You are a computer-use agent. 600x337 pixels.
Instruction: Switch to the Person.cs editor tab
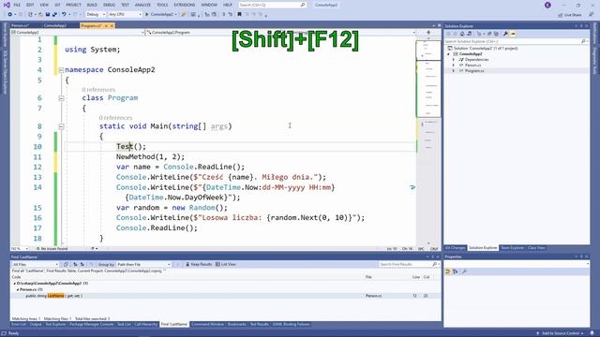click(x=20, y=25)
